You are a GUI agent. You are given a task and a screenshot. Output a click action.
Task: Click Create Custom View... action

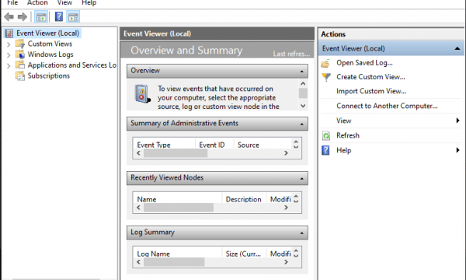point(370,77)
